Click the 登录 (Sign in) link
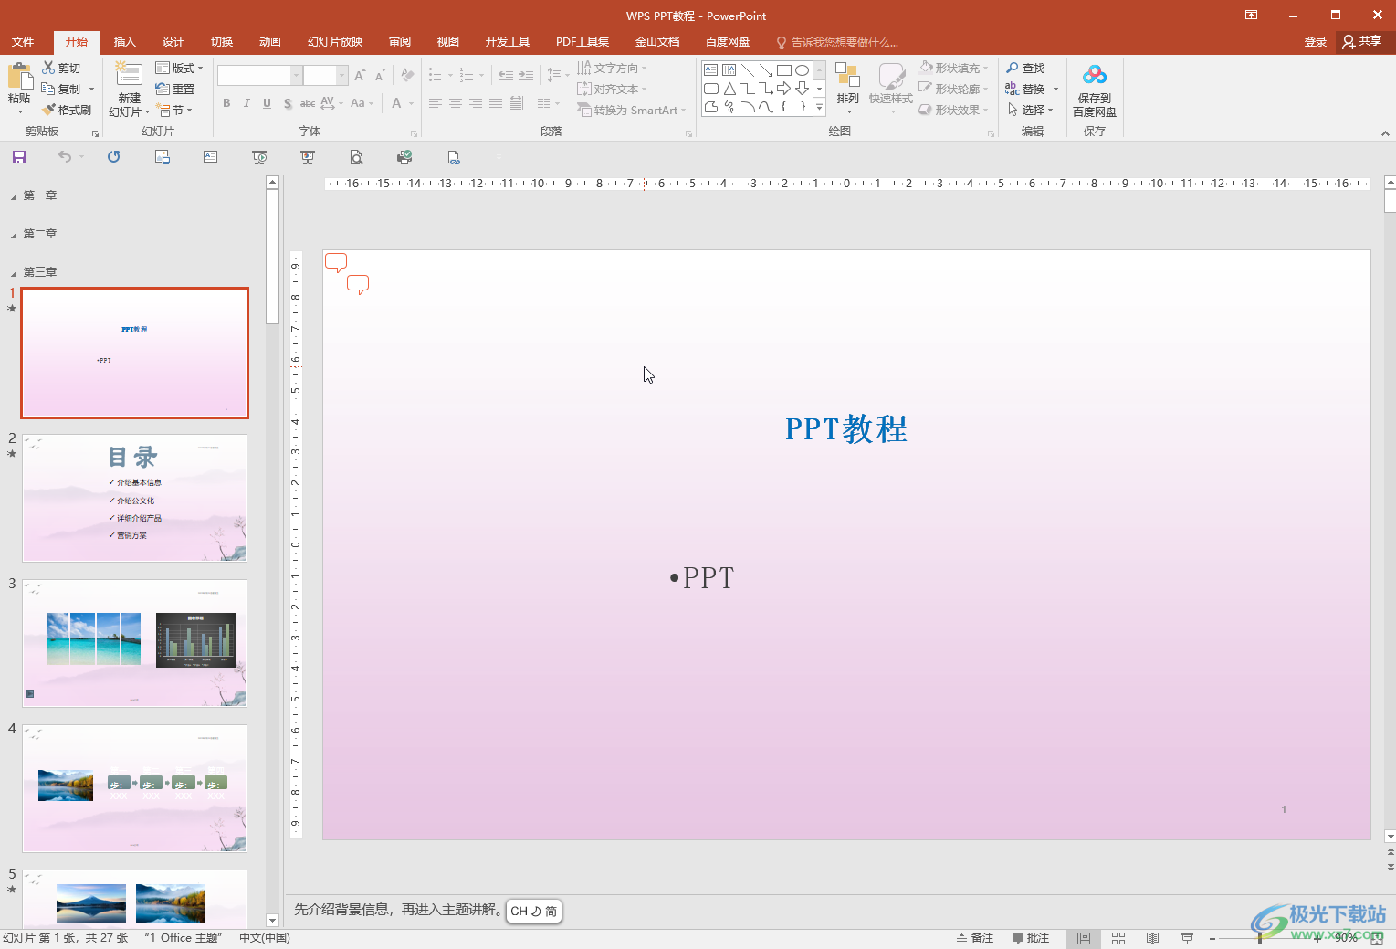 click(x=1316, y=42)
